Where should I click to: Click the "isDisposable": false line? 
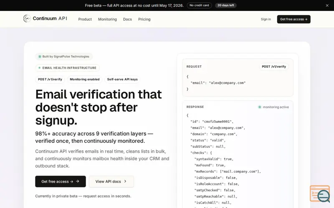[216, 178]
